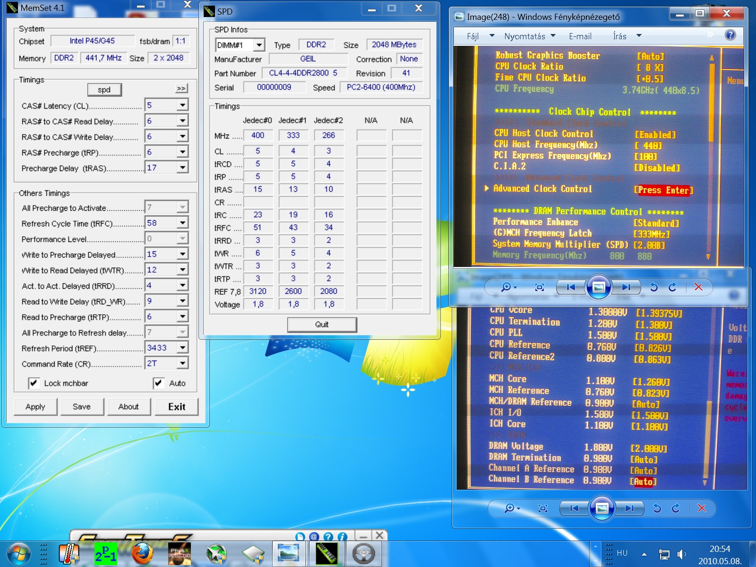Show next image in DRAM Voltage viewer
756x567 pixels.
tap(629, 508)
